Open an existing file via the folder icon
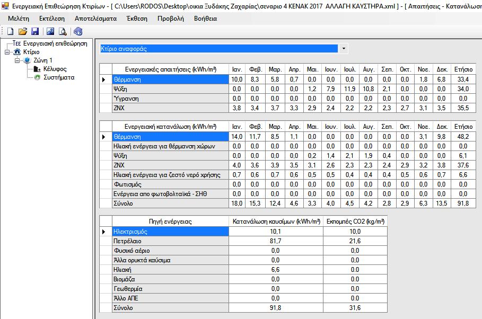The image size is (482, 319). pos(23,31)
